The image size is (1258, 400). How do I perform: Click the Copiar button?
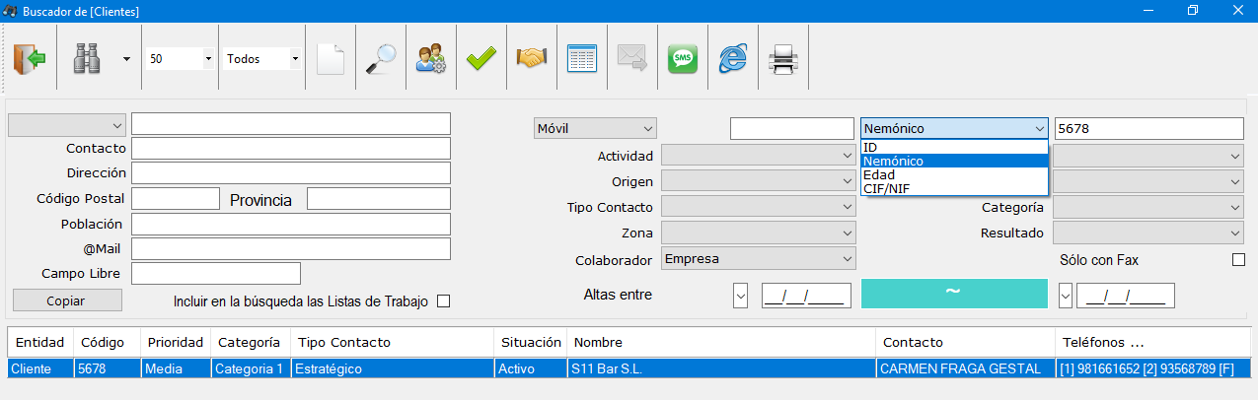click(67, 300)
